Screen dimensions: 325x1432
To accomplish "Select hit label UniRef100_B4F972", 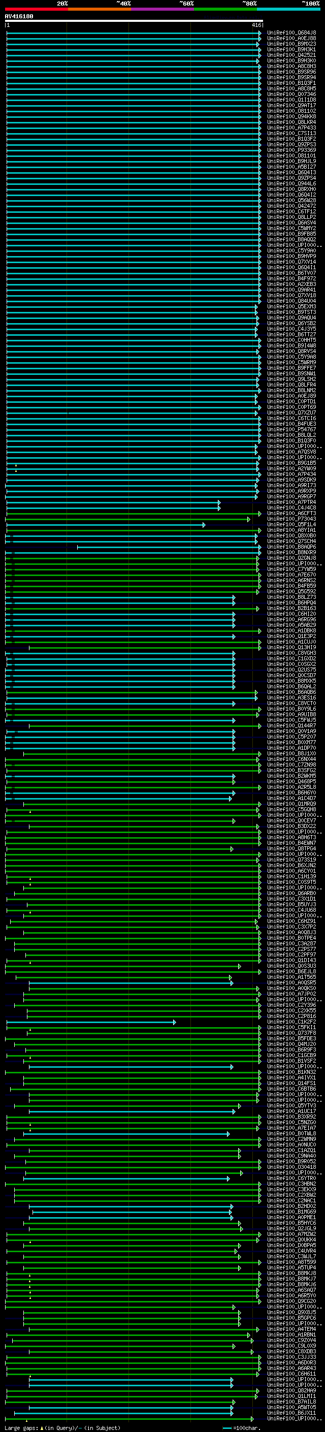I will click(291, 278).
